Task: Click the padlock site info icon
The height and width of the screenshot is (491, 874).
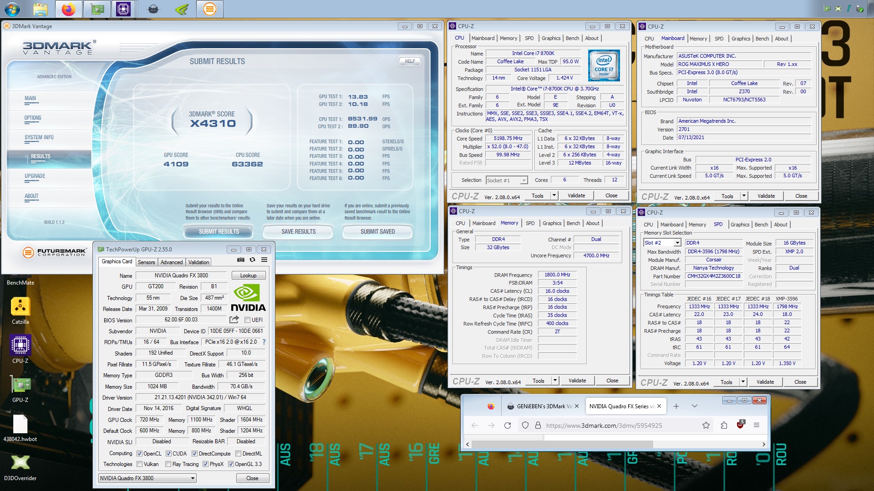Action: [x=538, y=426]
